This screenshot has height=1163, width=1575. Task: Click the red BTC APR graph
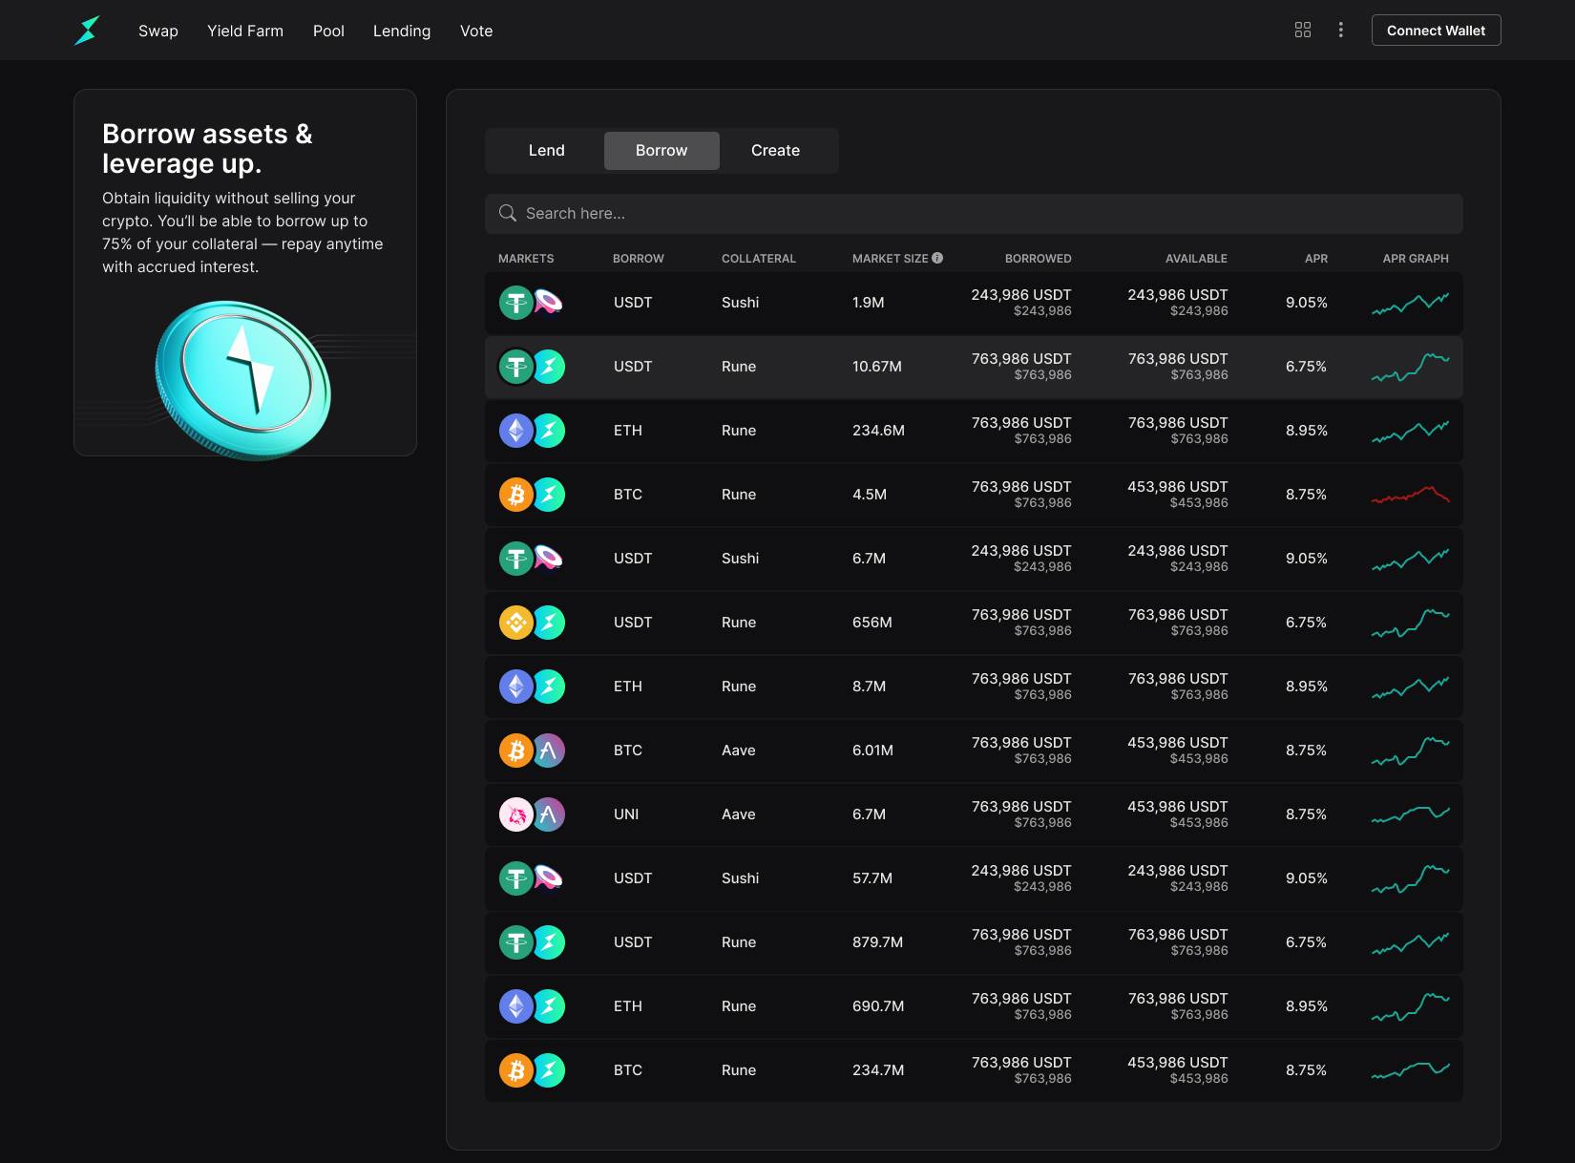coord(1410,495)
